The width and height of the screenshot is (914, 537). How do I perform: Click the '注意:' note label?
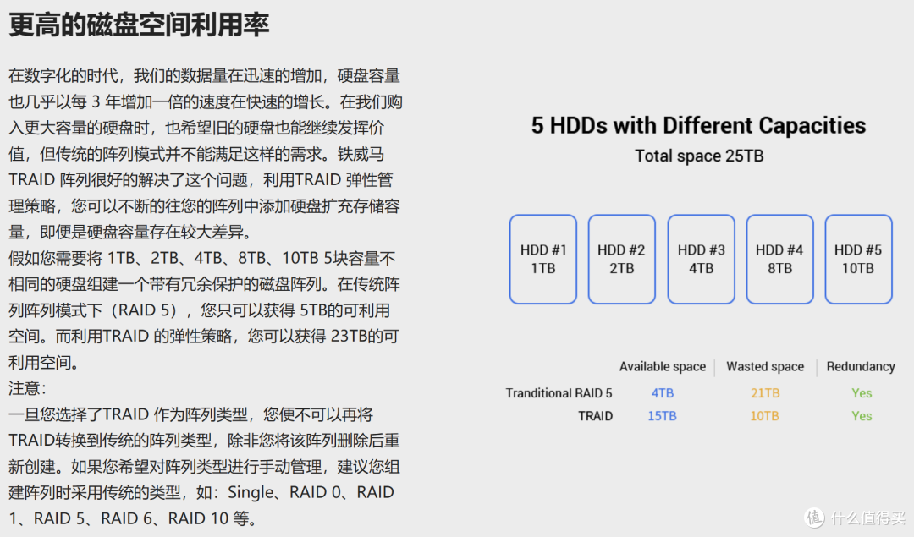(27, 388)
